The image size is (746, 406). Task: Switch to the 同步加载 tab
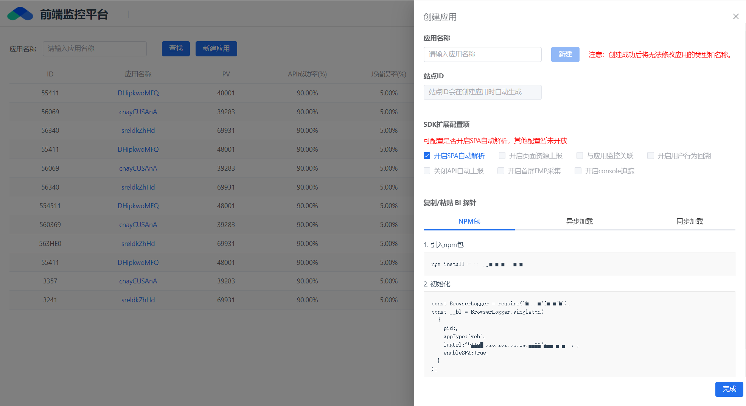(690, 221)
